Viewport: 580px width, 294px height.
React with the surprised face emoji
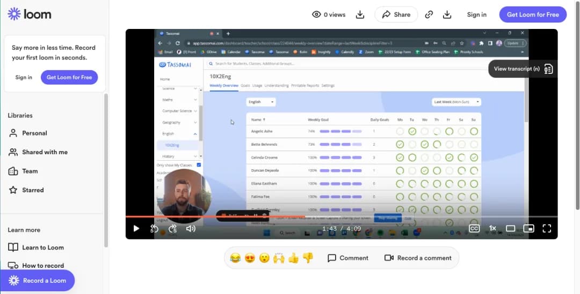click(264, 258)
